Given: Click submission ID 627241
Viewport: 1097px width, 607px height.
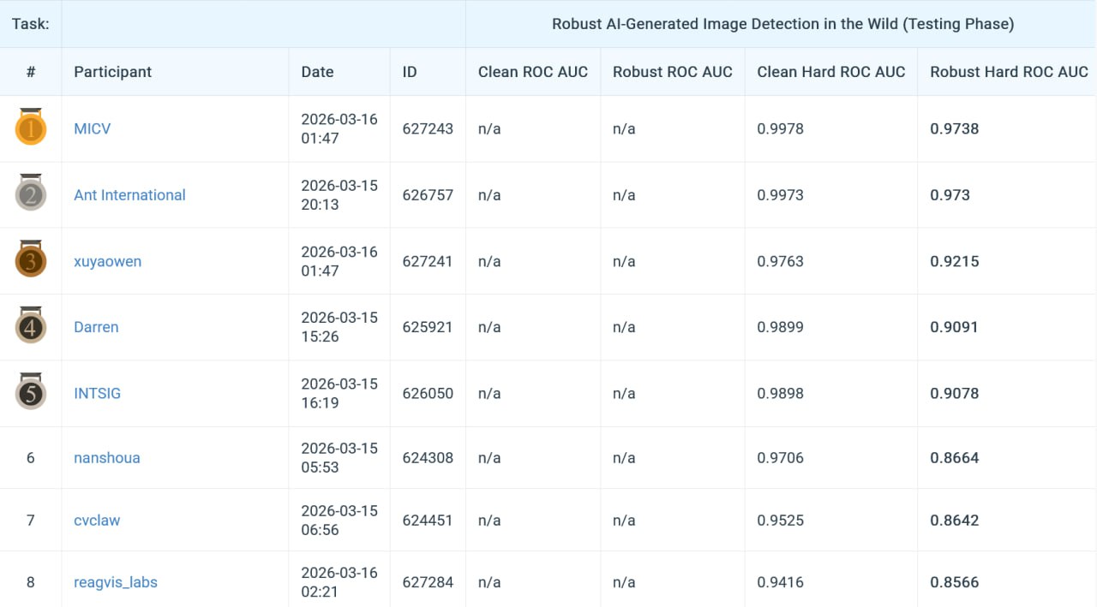Looking at the screenshot, I should (428, 261).
